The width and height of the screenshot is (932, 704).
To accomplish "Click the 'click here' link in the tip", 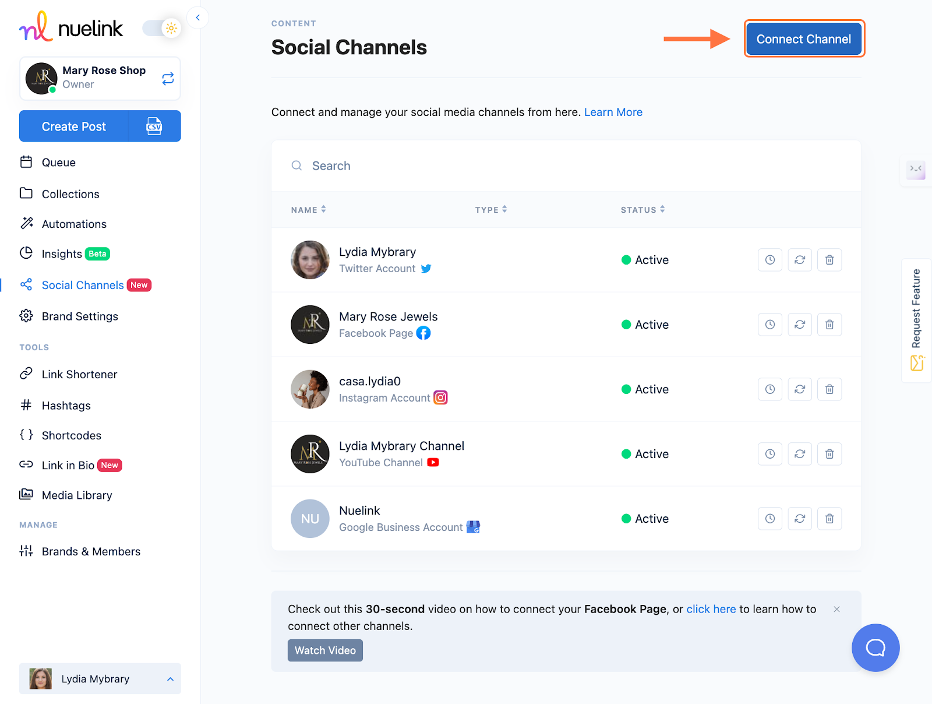I will pos(711,609).
